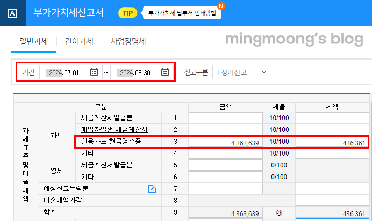The height and width of the screenshot is (221, 372).
Task: Click 합계 세액 total 436,361
Action: click(x=332, y=212)
